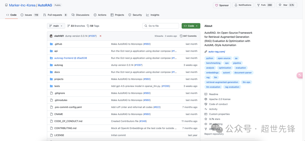Click the auto-rag.com link icon
Screen dimensions: 305x141
[206, 52]
